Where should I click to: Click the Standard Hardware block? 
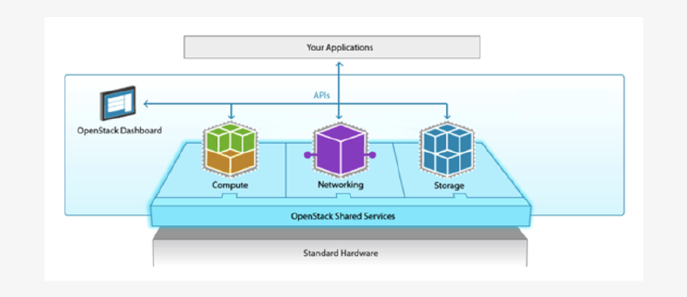[340, 253]
